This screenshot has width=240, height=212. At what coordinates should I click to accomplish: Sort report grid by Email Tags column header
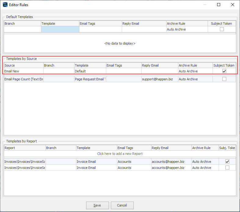pos(133,148)
